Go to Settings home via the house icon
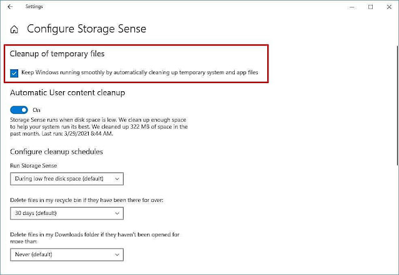 pos(14,29)
